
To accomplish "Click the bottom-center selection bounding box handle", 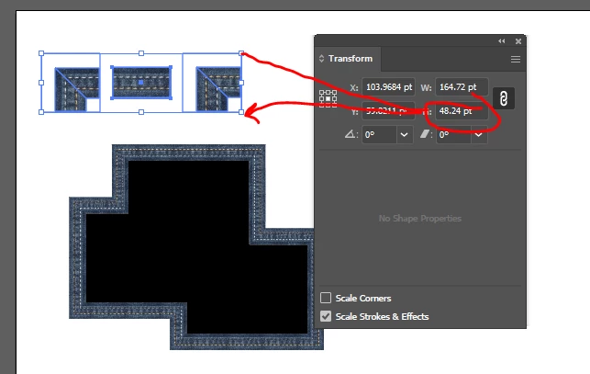I will [141, 112].
